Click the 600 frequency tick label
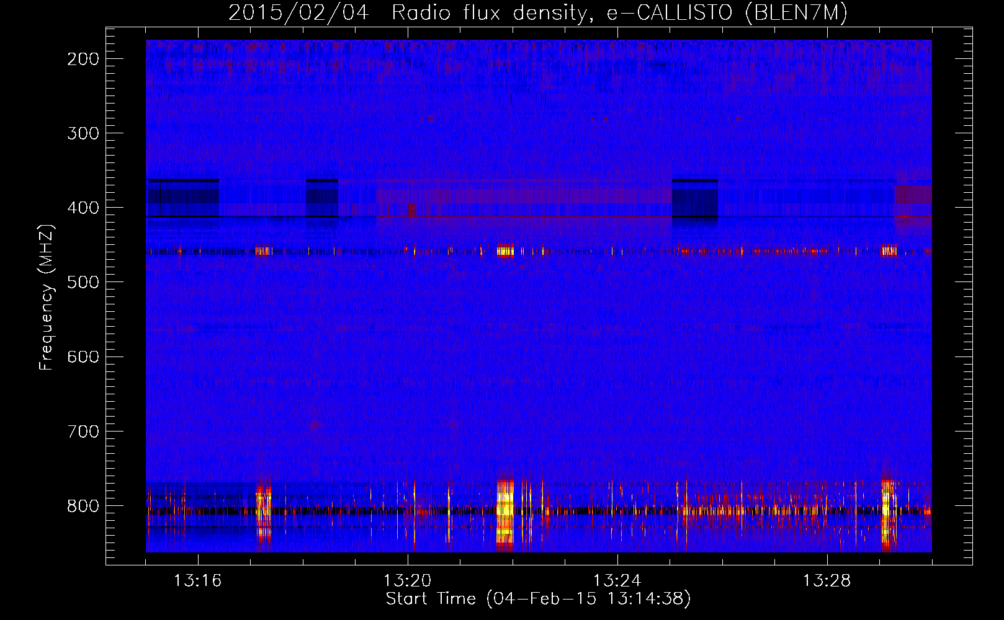The height and width of the screenshot is (620, 1004). (83, 356)
